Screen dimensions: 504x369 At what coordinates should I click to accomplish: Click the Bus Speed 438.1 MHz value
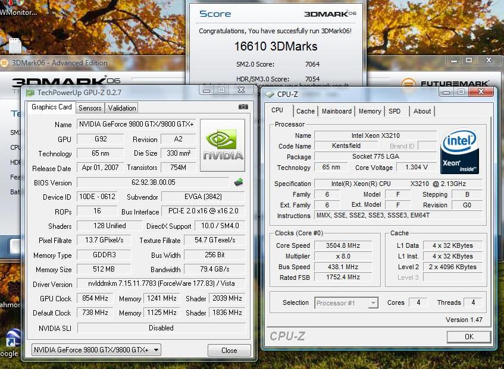coord(343,267)
